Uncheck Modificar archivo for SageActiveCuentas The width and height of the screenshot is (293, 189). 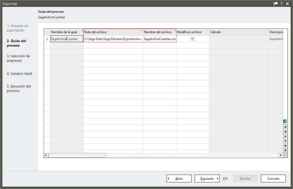(193, 39)
